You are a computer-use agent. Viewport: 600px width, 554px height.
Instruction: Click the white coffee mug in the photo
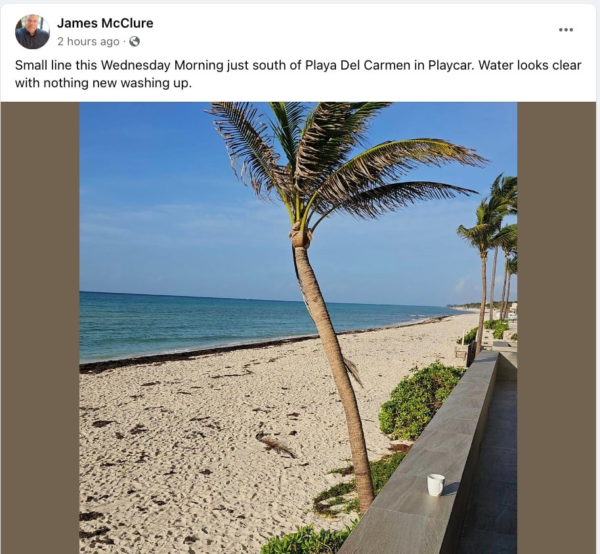435,484
